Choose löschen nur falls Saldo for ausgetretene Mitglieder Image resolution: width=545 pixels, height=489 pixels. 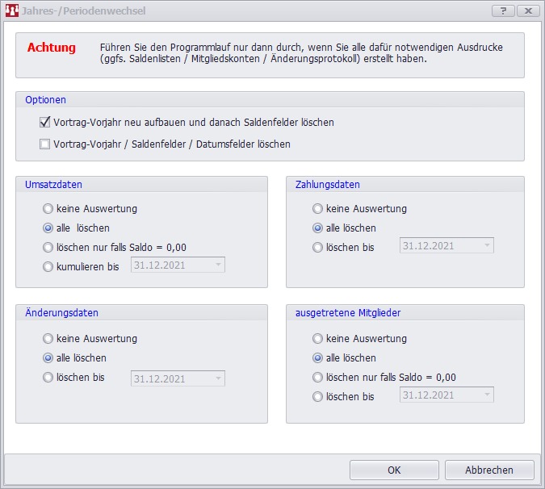318,378
